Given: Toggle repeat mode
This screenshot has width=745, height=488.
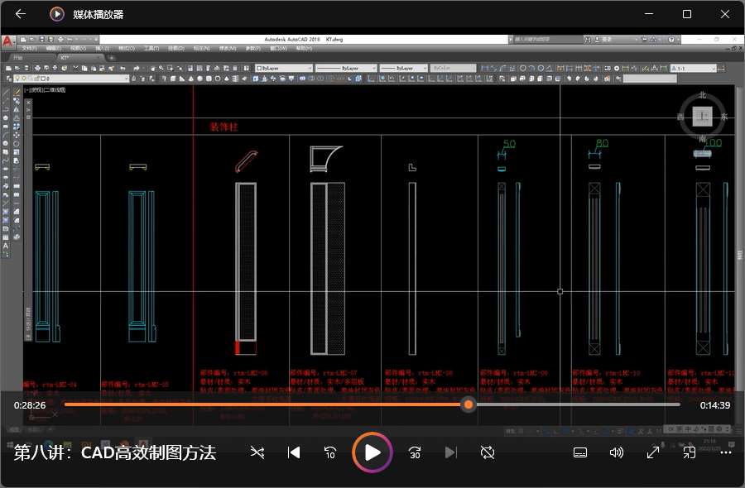Looking at the screenshot, I should pyautogui.click(x=488, y=452).
